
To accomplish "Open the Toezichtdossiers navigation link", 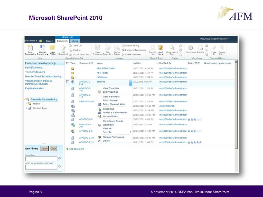I will pyautogui.click(x=35, y=72).
